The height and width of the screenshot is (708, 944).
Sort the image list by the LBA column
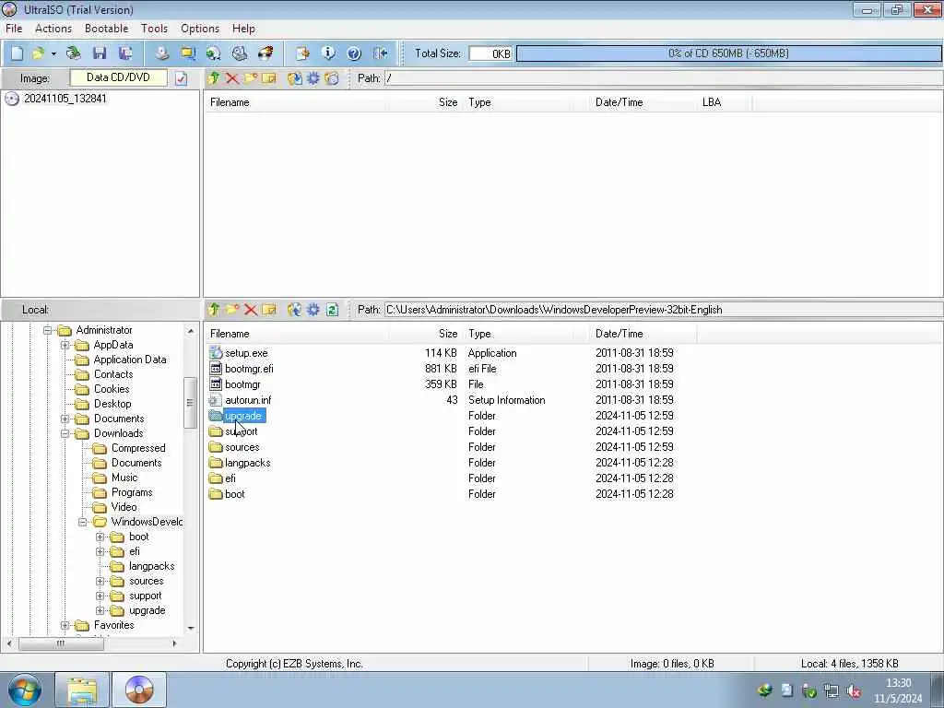[725, 102]
